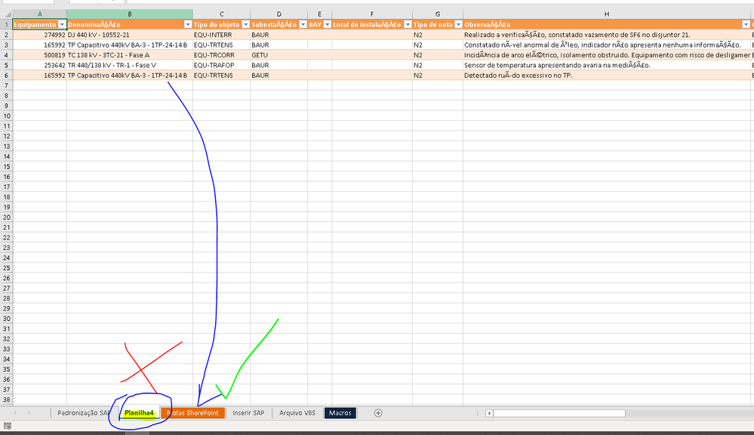Click the horizontal scrollbar left arrow
754x435 pixels.
point(489,413)
